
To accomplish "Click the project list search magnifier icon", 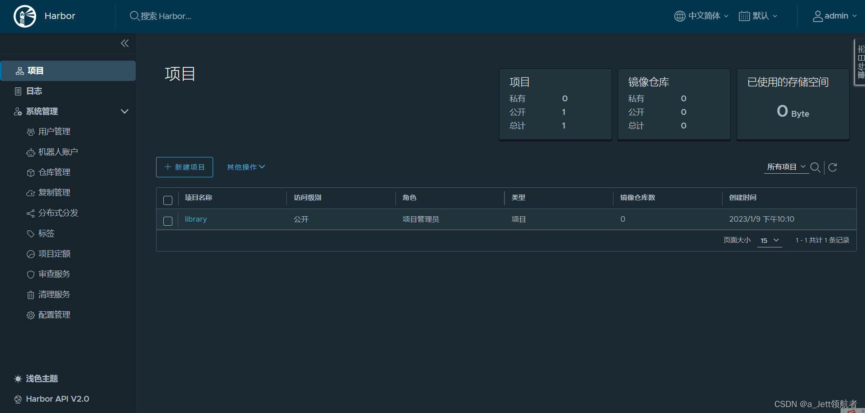I will point(816,167).
